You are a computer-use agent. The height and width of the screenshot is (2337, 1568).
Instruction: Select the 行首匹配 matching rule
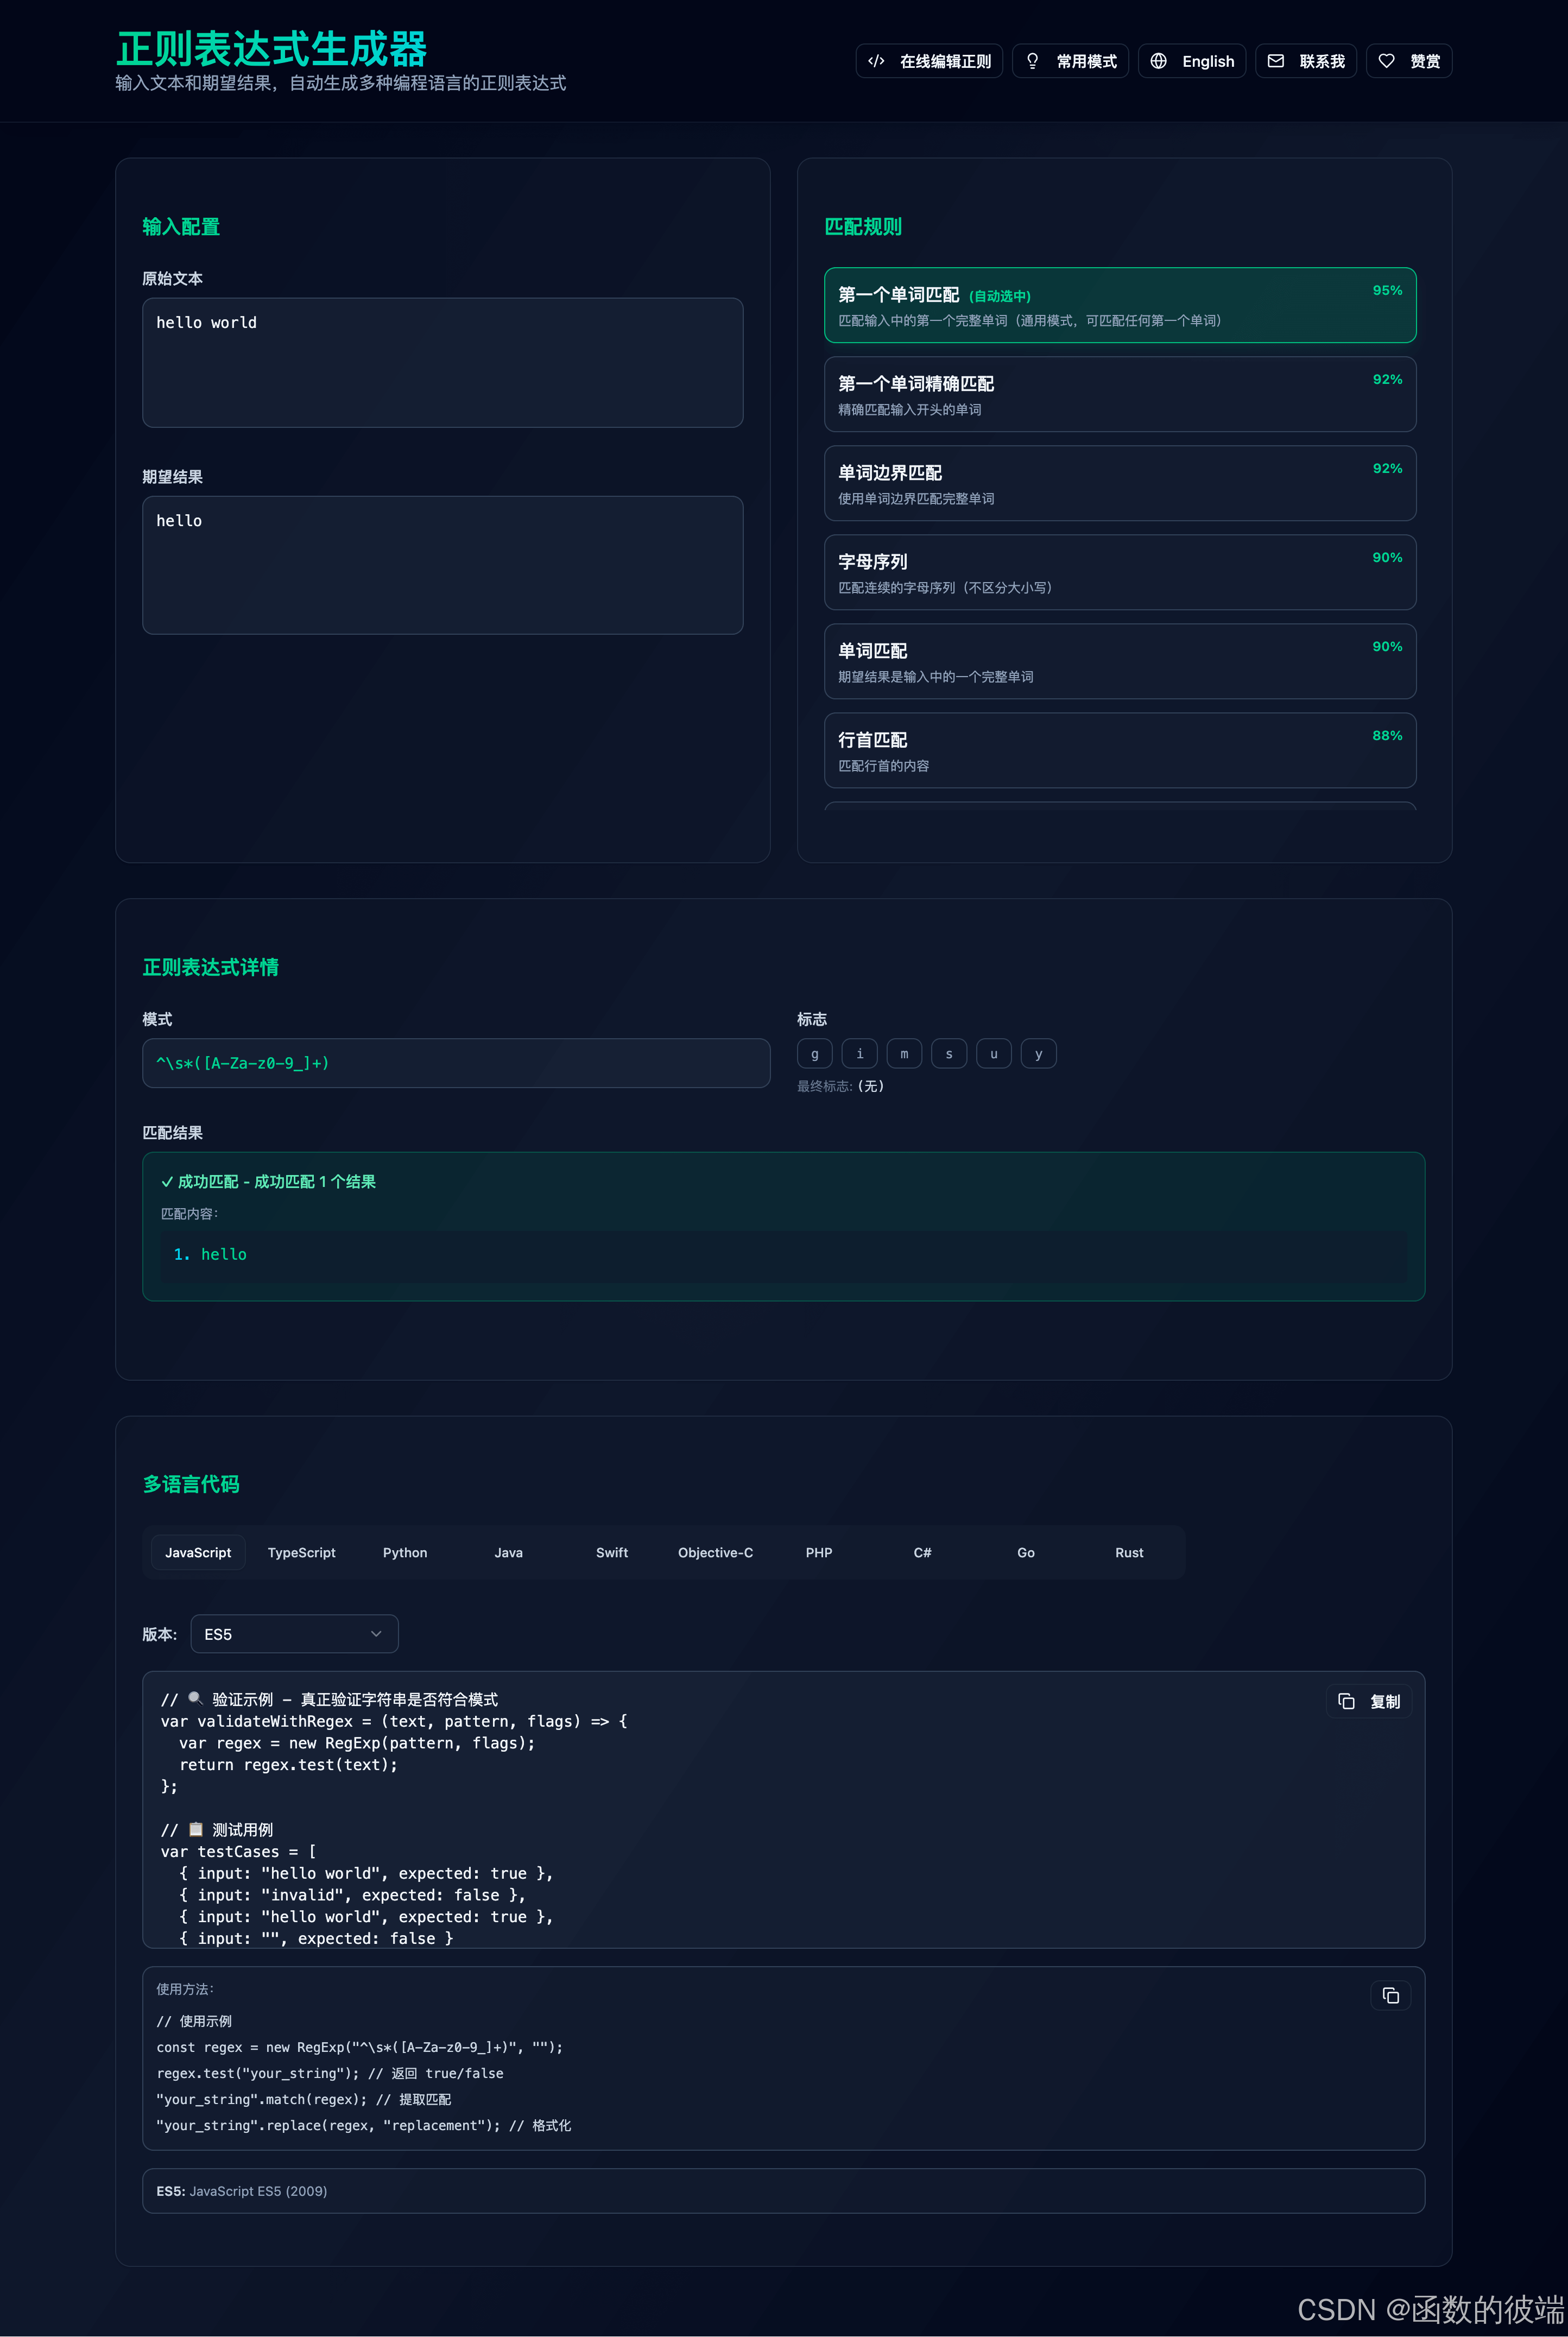pos(1119,750)
